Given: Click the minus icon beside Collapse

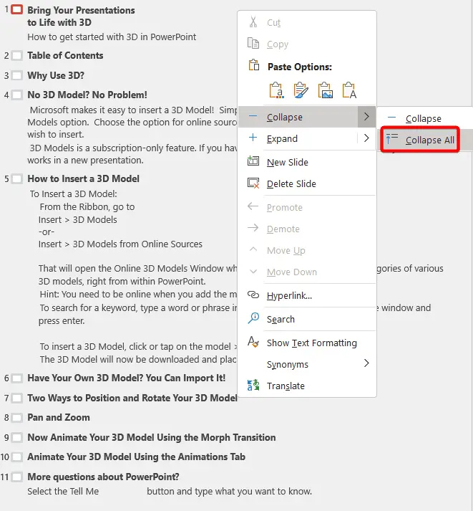Looking at the screenshot, I should tap(253, 116).
